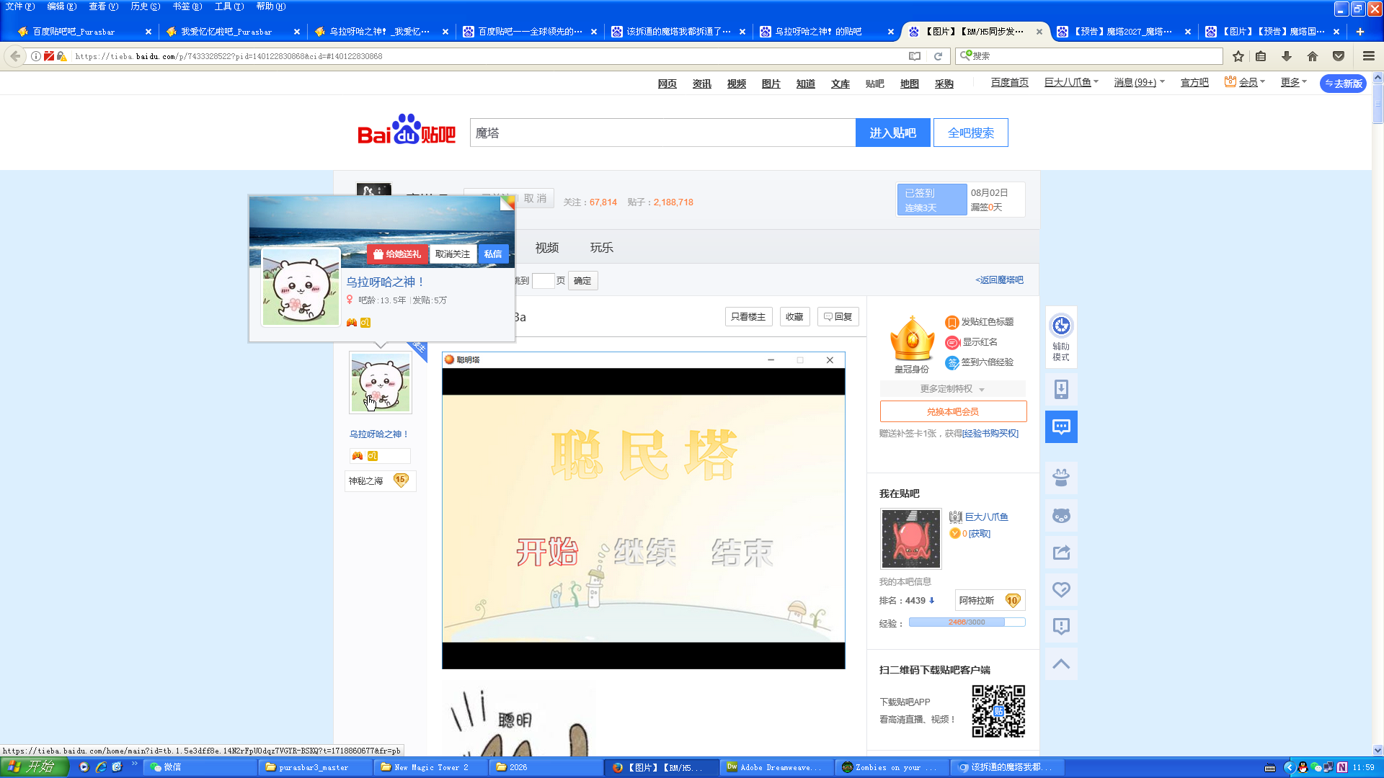Open the 工具 menu
This screenshot has width=1384, height=778.
coord(229,6)
